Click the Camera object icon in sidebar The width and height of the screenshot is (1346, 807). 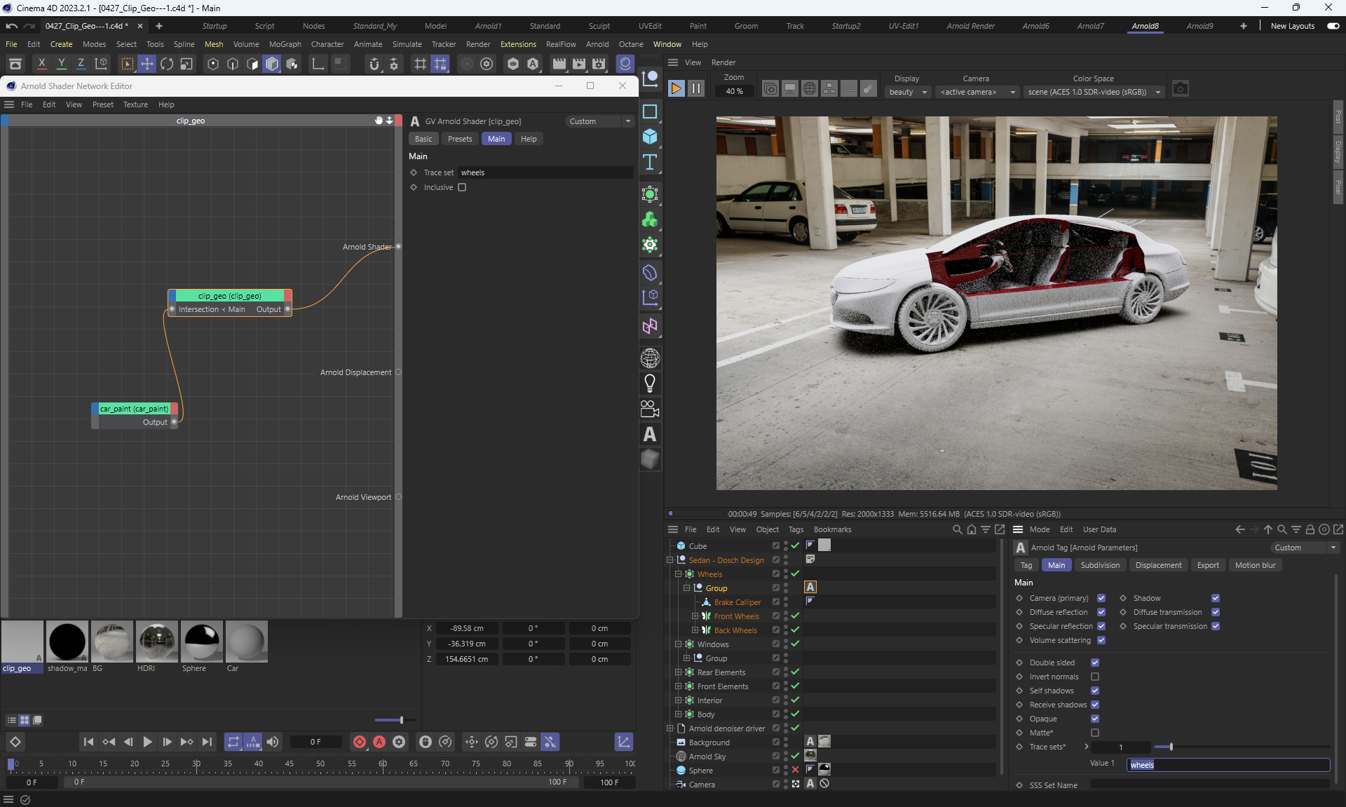650,409
